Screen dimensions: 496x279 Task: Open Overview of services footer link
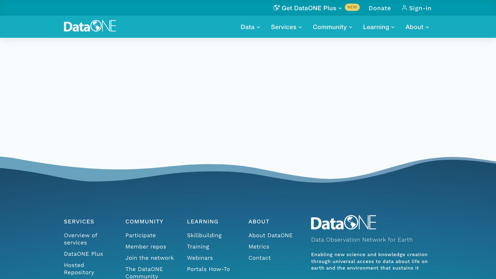coord(81,239)
